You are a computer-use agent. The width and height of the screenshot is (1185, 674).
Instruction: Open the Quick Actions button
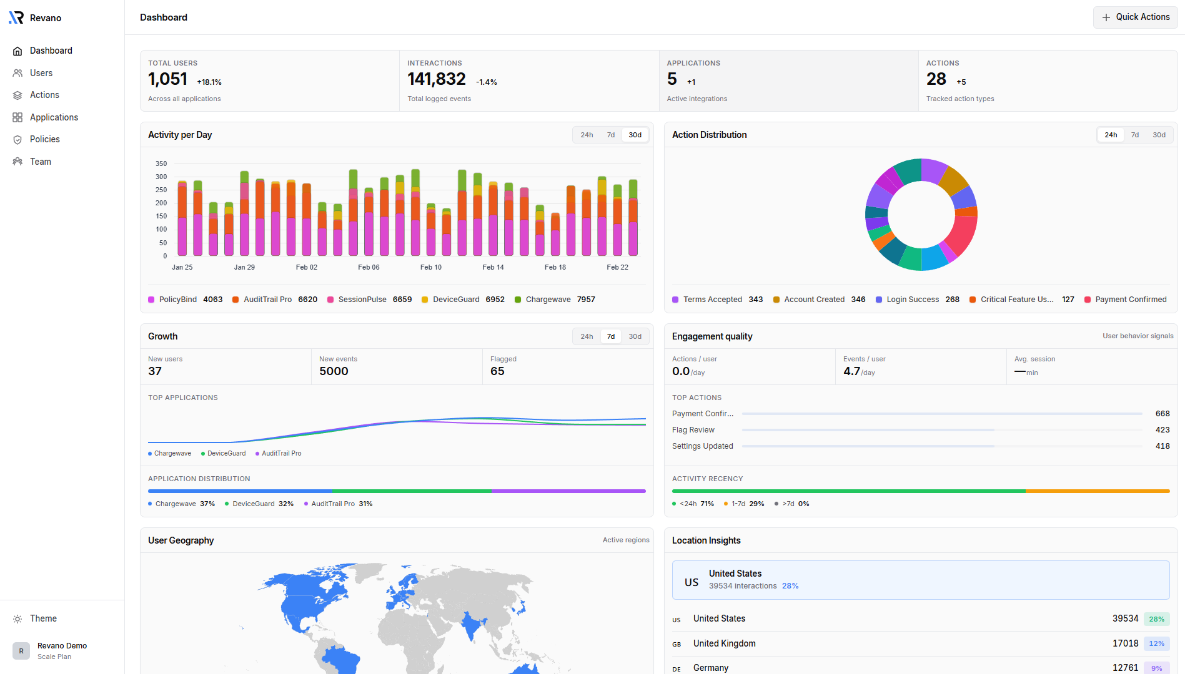[1135, 17]
